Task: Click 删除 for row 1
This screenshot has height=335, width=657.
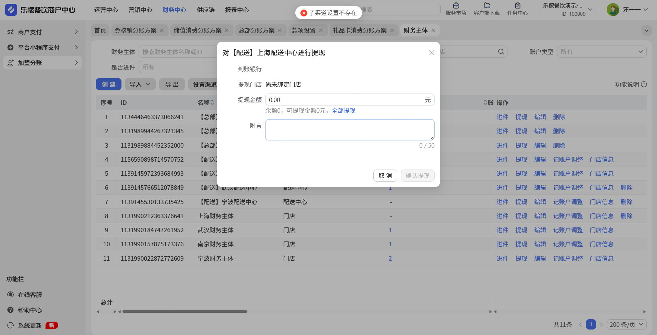Action: pyautogui.click(x=559, y=117)
